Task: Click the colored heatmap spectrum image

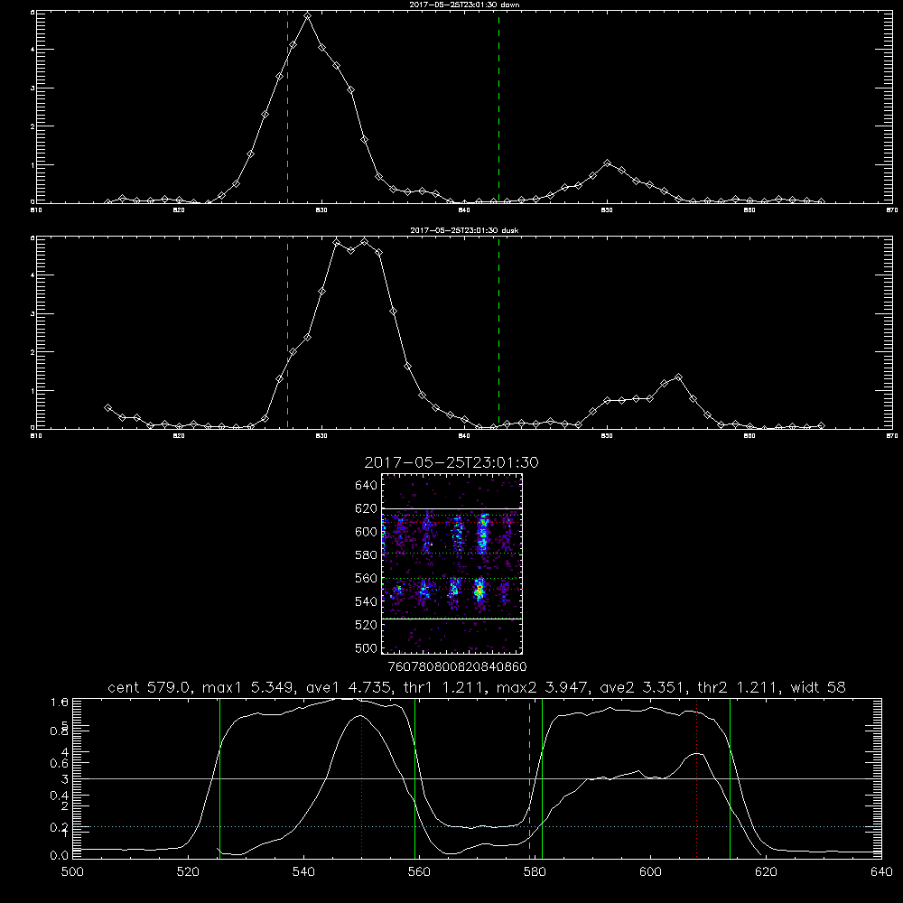Action: (452, 563)
